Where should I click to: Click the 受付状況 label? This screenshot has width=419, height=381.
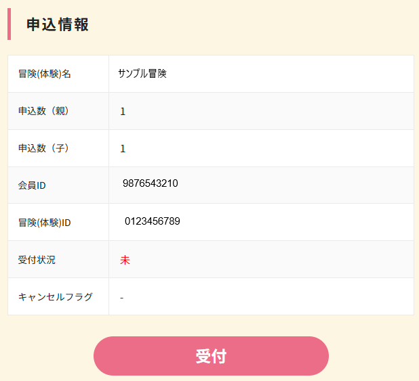[37, 260]
